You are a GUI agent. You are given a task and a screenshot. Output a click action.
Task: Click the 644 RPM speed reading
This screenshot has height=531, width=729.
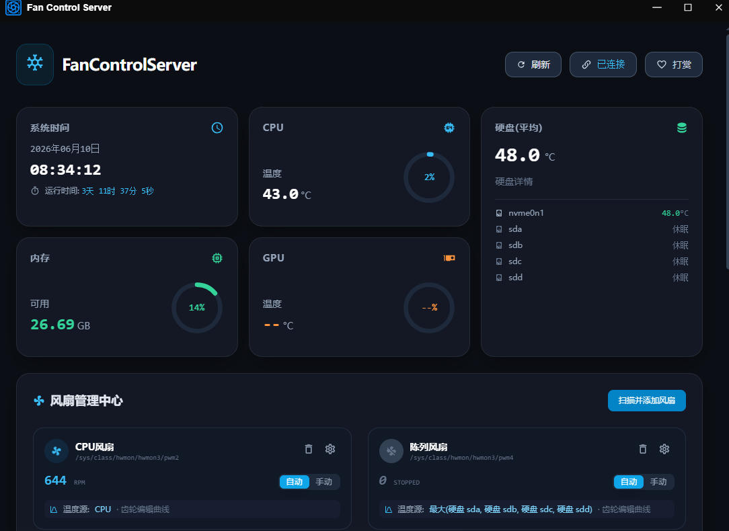point(65,481)
